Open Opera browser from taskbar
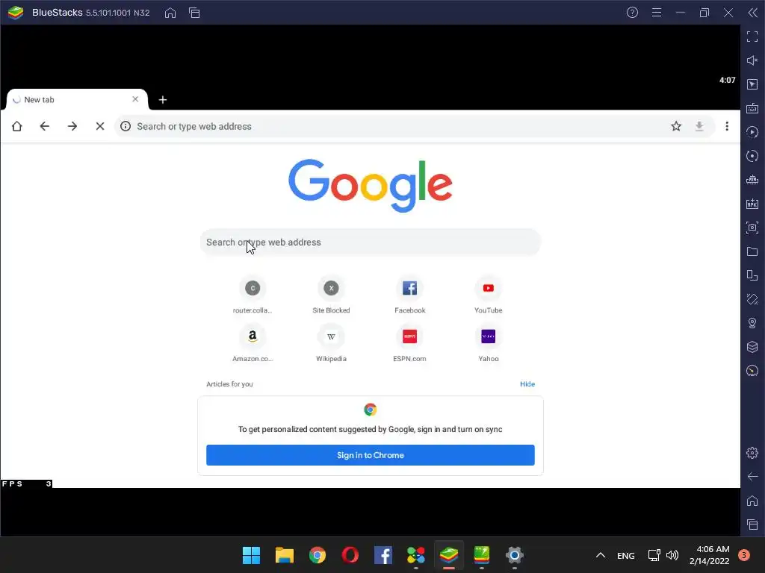Viewport: 765px width, 573px height. click(350, 555)
